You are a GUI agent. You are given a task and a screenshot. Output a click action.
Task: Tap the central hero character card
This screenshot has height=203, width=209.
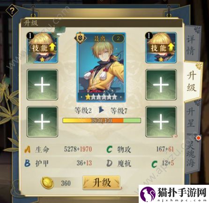click(101, 67)
